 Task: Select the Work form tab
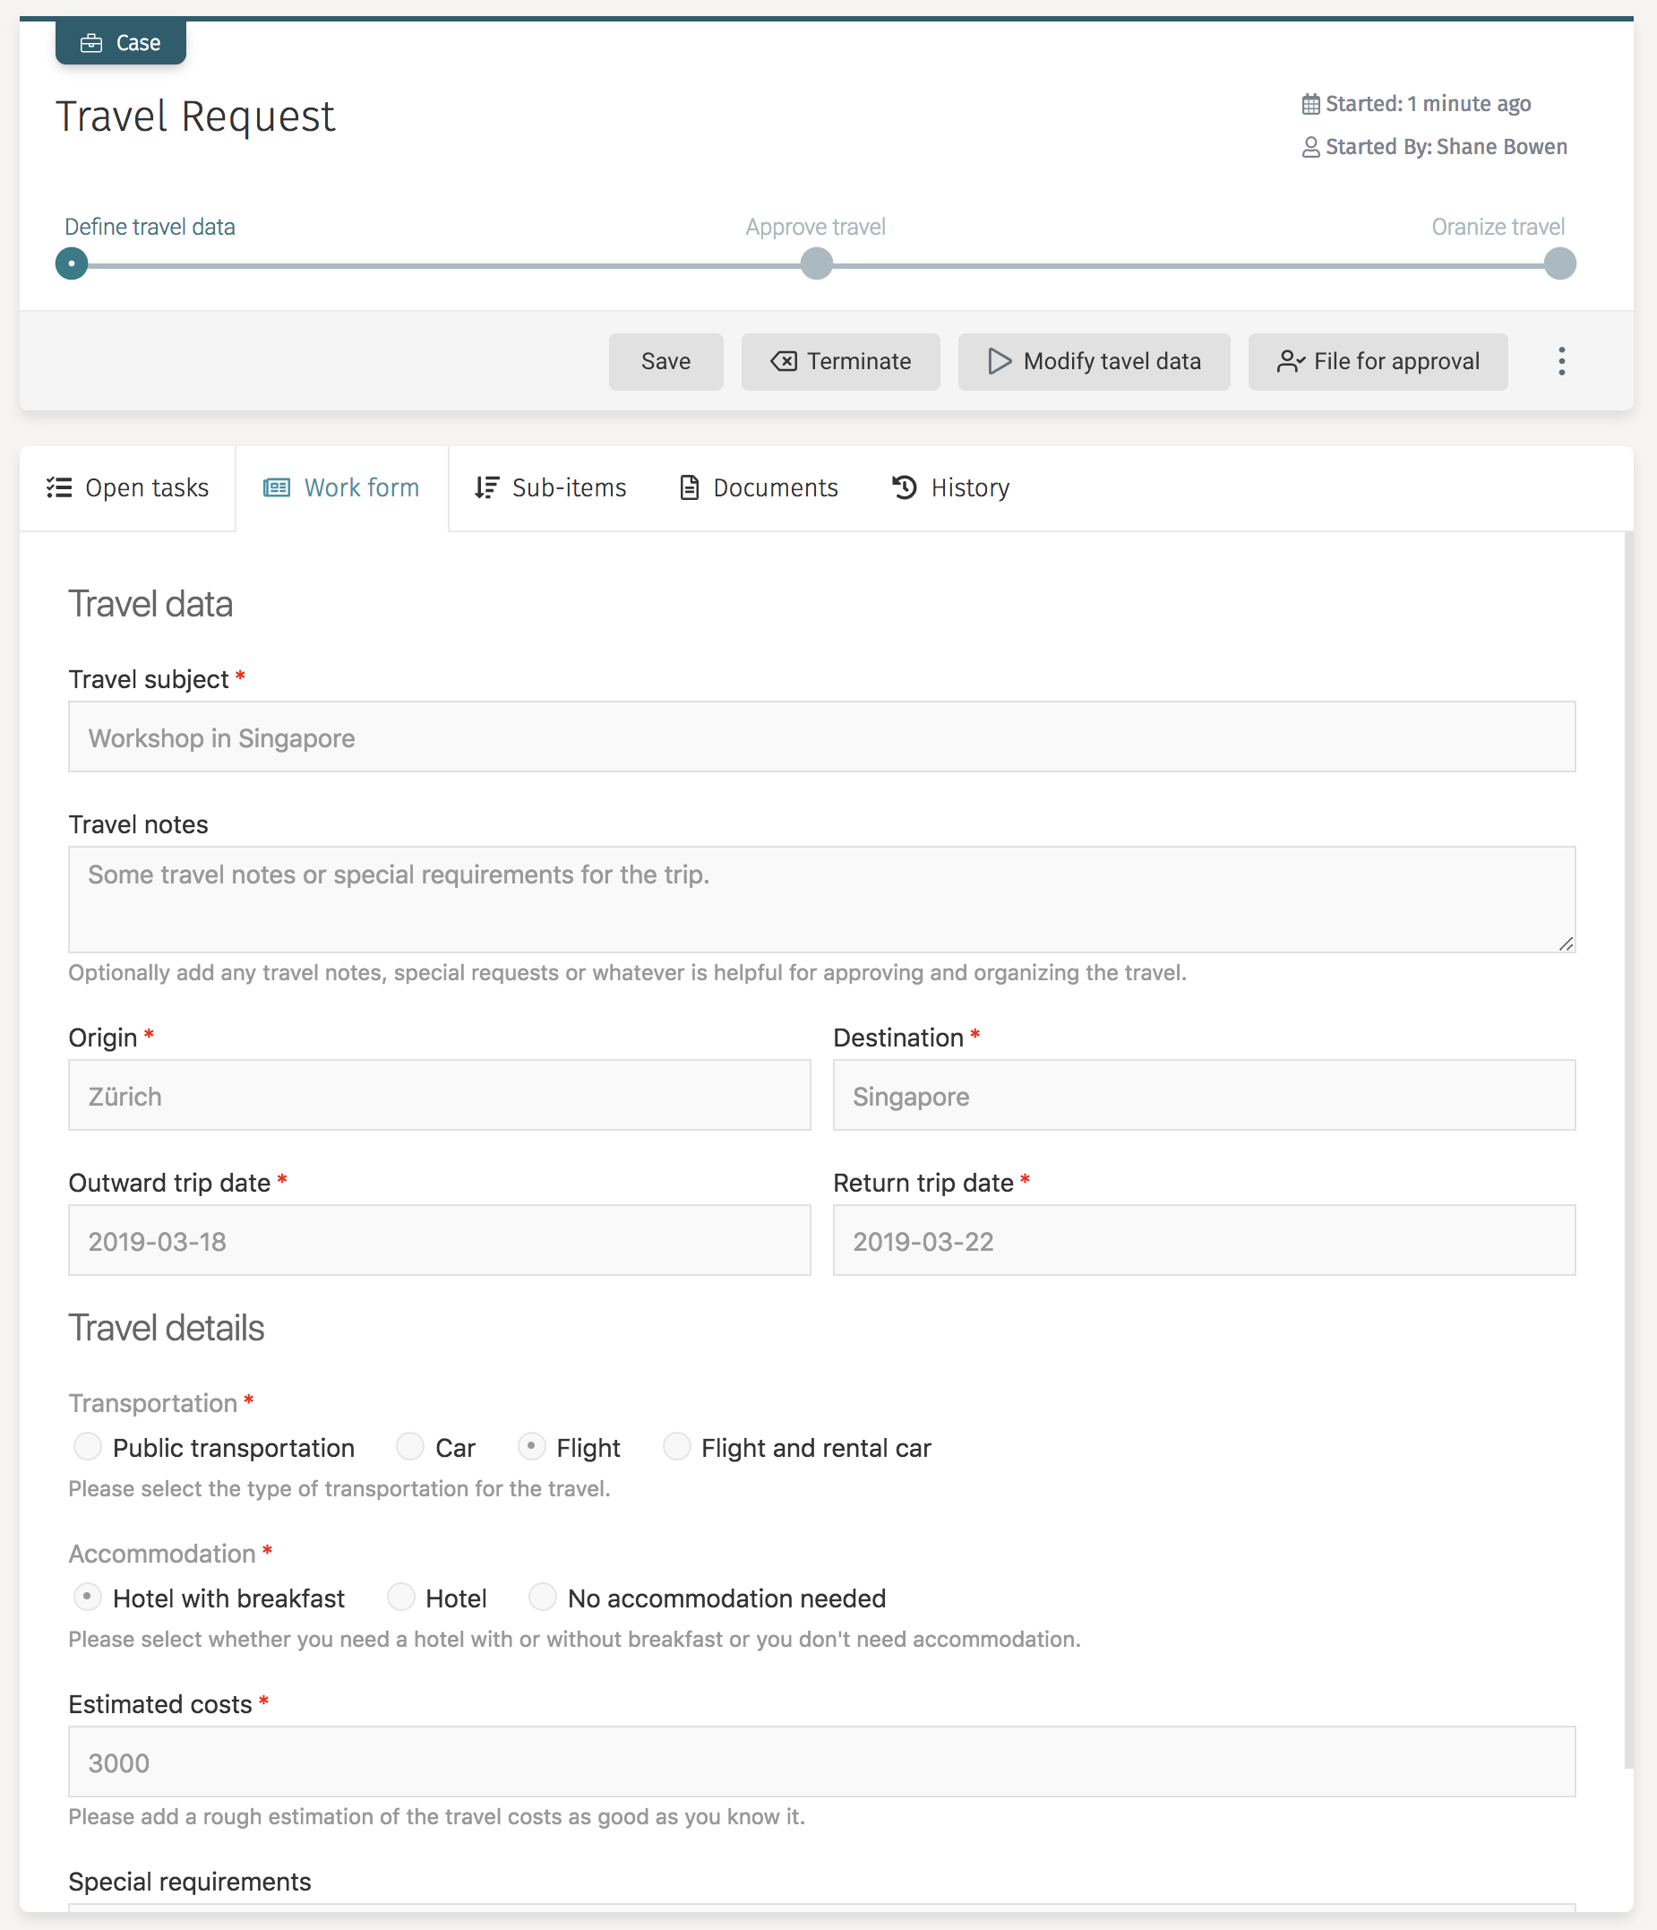(341, 488)
